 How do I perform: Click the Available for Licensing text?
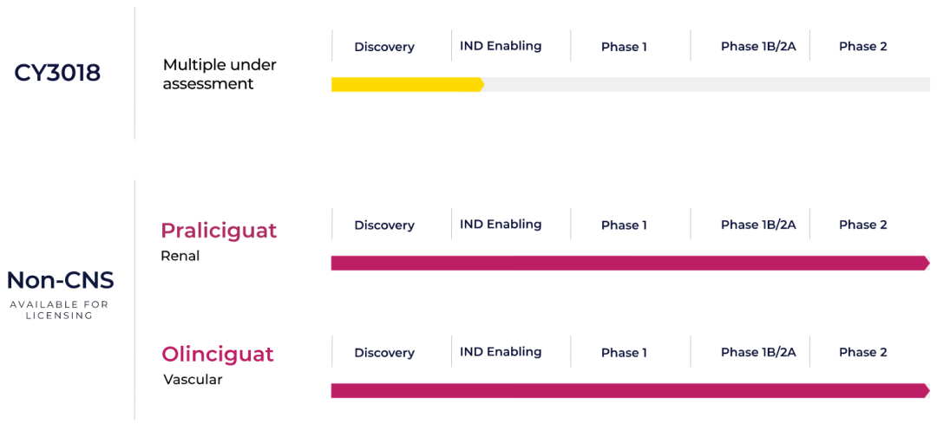coord(59,310)
